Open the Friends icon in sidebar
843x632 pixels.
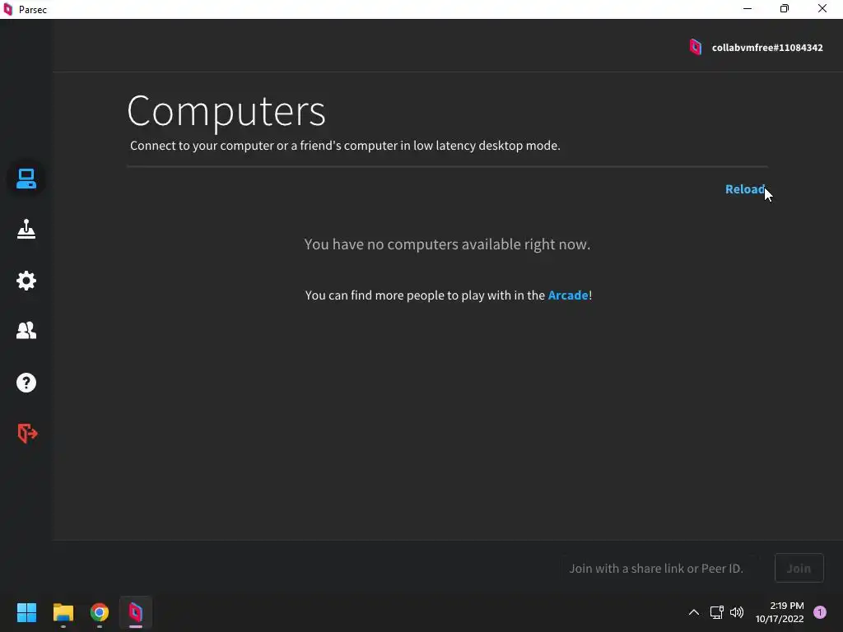pyautogui.click(x=26, y=331)
